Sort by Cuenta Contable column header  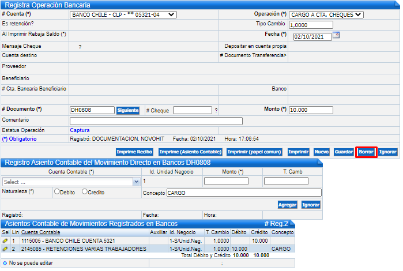pyautogui.click(x=41, y=232)
